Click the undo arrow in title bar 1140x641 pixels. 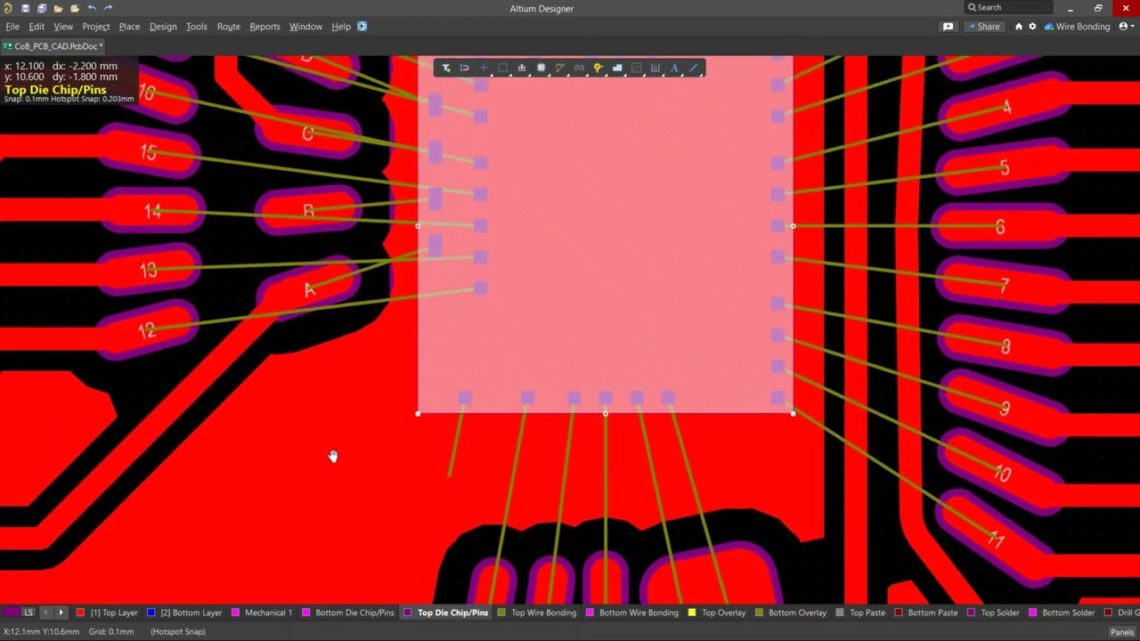(92, 8)
